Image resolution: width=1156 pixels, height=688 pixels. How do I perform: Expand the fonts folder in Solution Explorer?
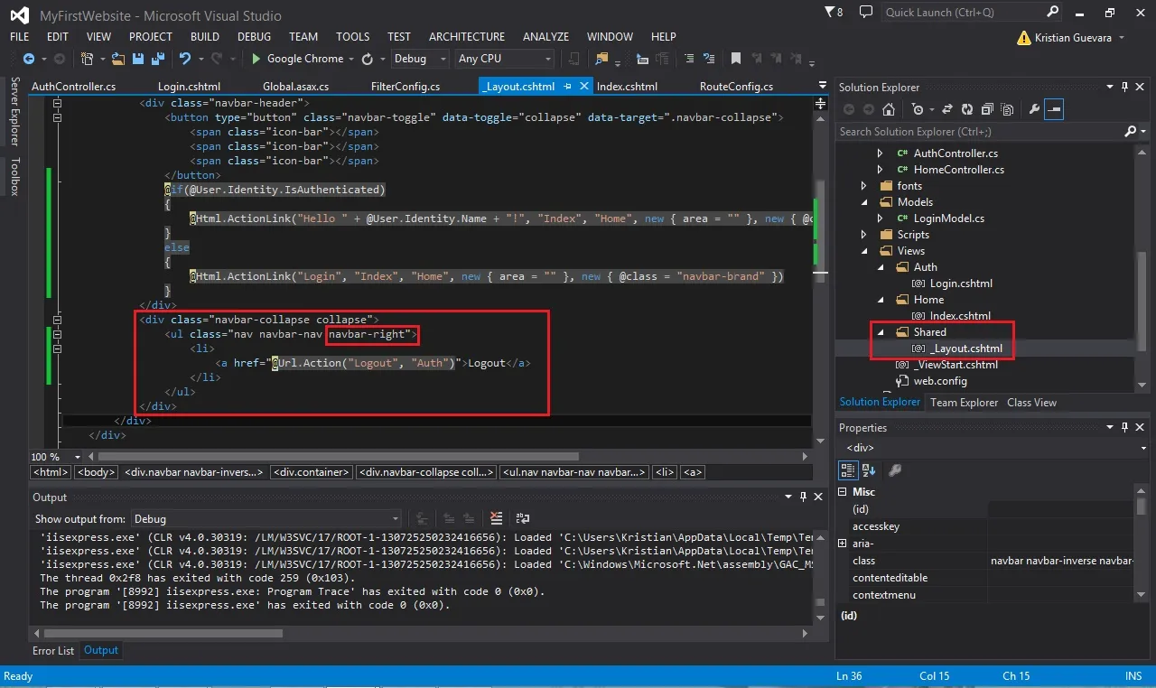[864, 186]
